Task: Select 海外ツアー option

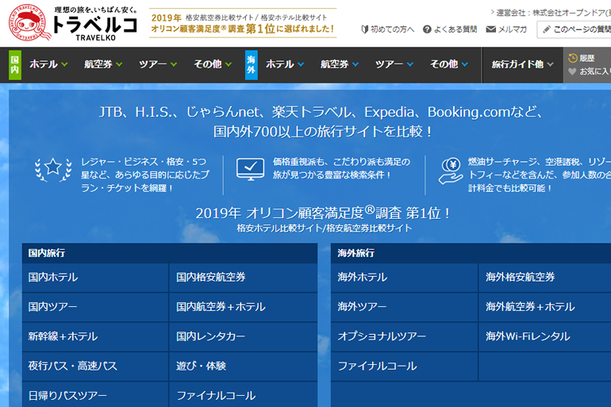Action: coord(404,307)
